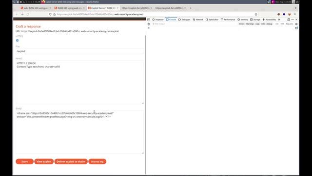Toggle the Info console filter
The height and width of the screenshot is (176, 312).
[x=263, y=24]
